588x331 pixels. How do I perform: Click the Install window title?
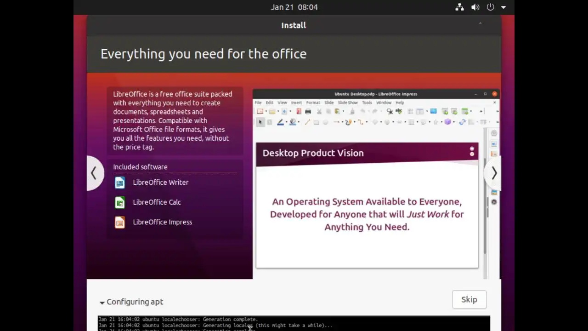pos(294,25)
